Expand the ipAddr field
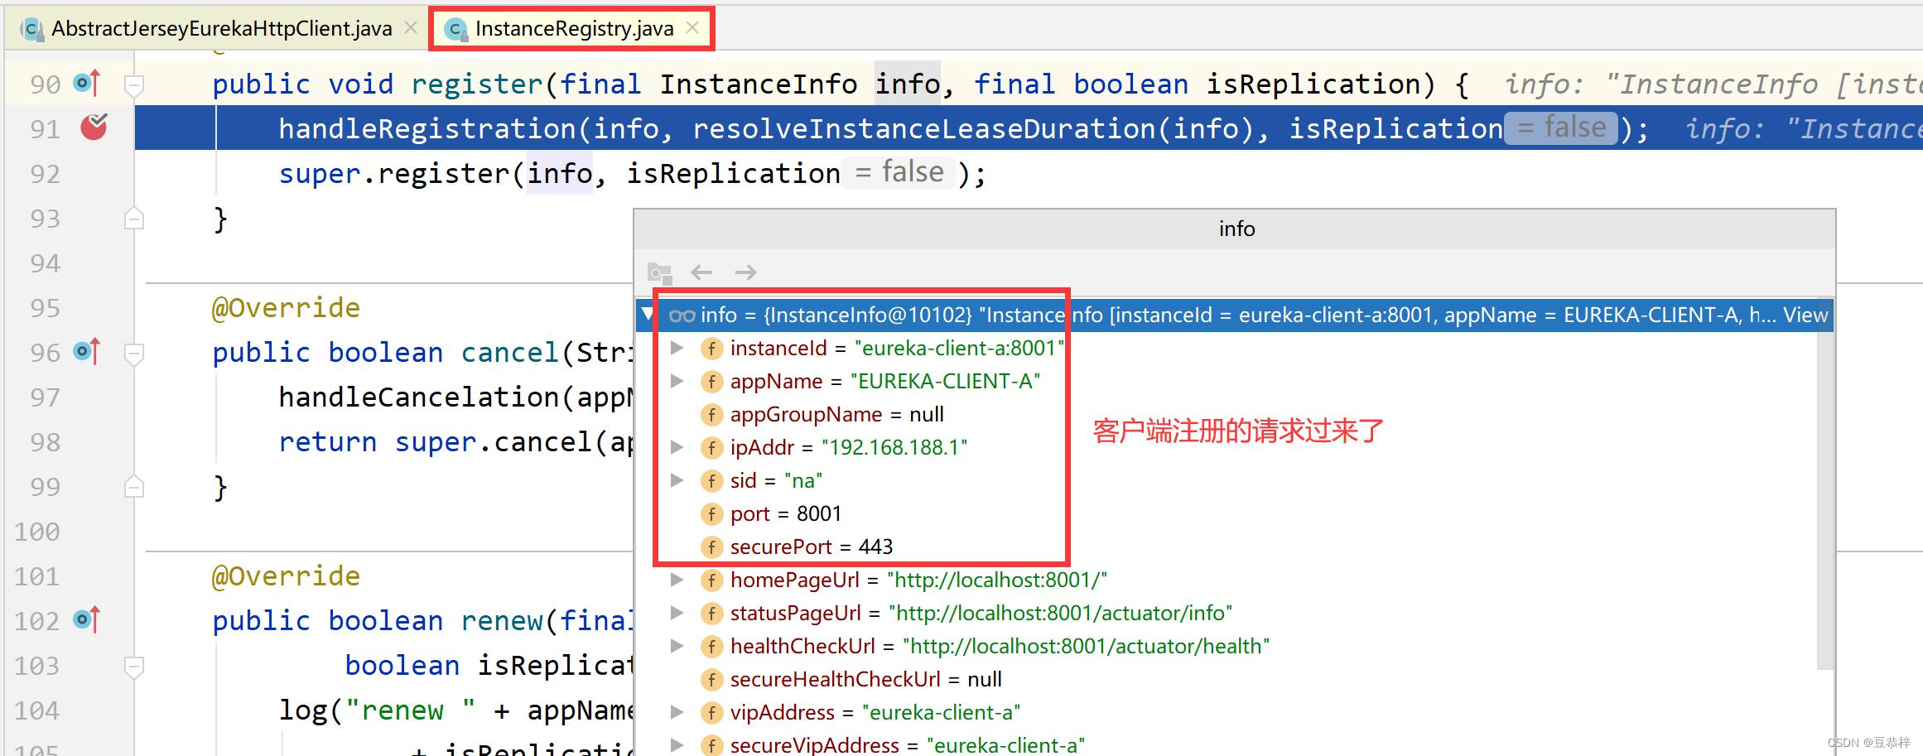This screenshot has width=1923, height=756. (677, 447)
